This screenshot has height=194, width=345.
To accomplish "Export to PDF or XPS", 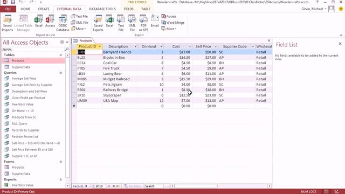I will click(143, 23).
